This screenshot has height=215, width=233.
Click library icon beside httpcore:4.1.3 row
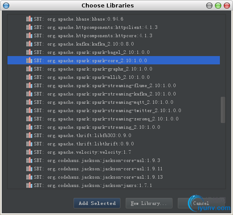pos(29,35)
